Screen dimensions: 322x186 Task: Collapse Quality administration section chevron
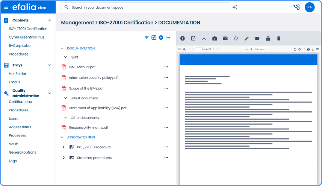(x=49, y=93)
